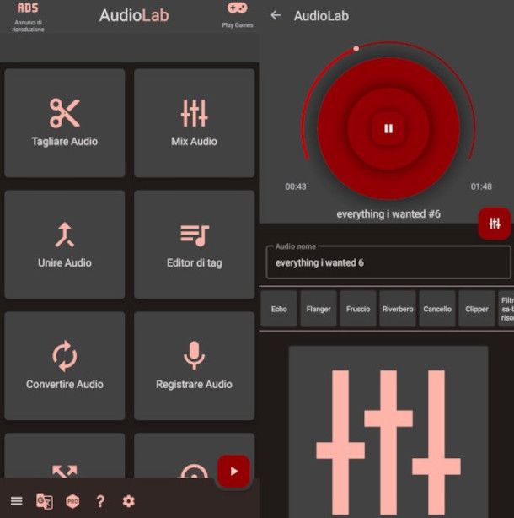Select the Clipper effect tab
514x518 pixels.
(x=477, y=309)
